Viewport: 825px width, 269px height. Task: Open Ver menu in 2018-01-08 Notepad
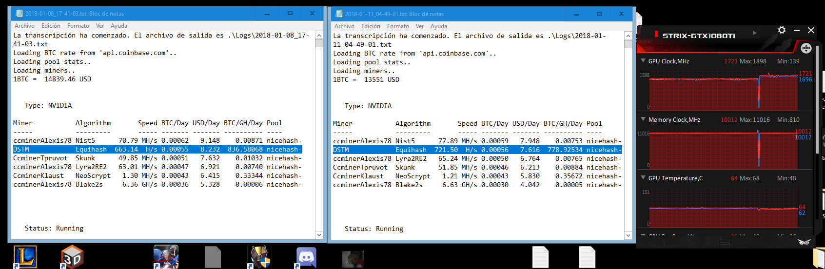[x=100, y=26]
